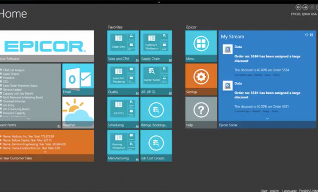
Task: Open the Epicor Social tile label
Action: 228,125
